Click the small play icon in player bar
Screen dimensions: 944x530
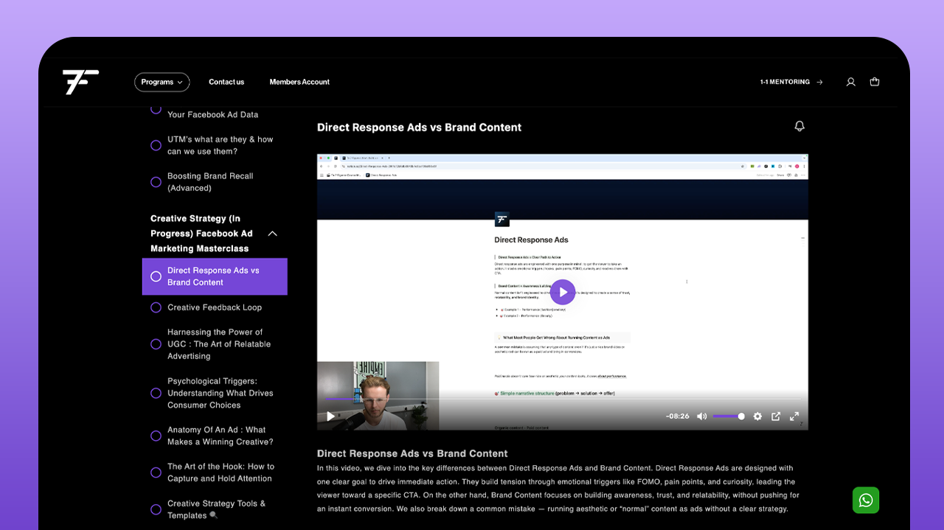pyautogui.click(x=330, y=416)
